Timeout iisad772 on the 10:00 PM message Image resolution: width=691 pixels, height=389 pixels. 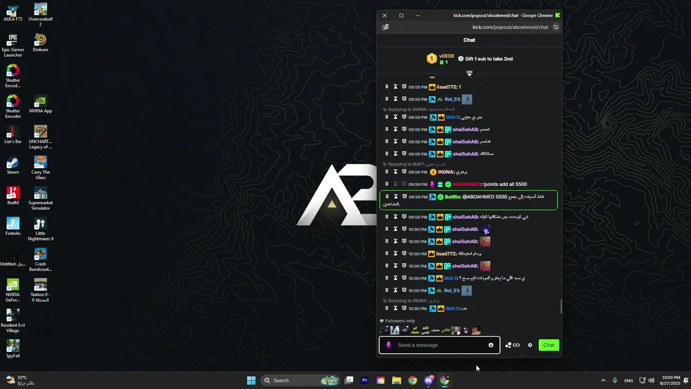(x=395, y=253)
